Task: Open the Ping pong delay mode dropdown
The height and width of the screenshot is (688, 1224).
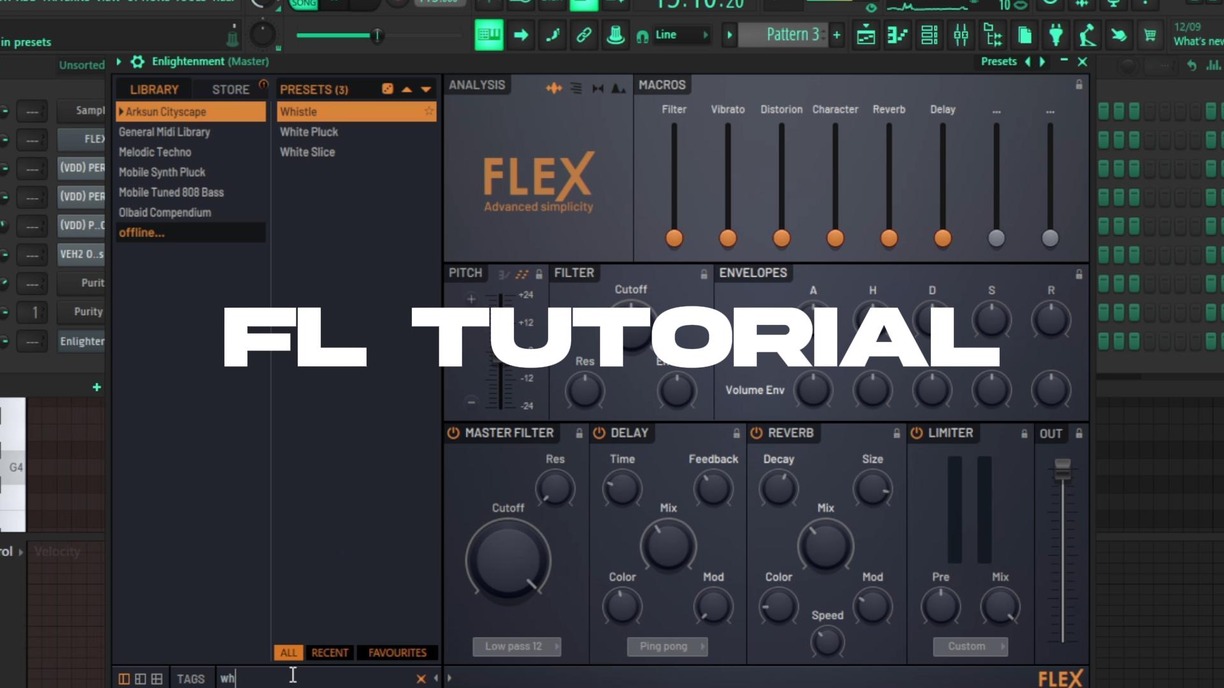Action: (x=667, y=647)
